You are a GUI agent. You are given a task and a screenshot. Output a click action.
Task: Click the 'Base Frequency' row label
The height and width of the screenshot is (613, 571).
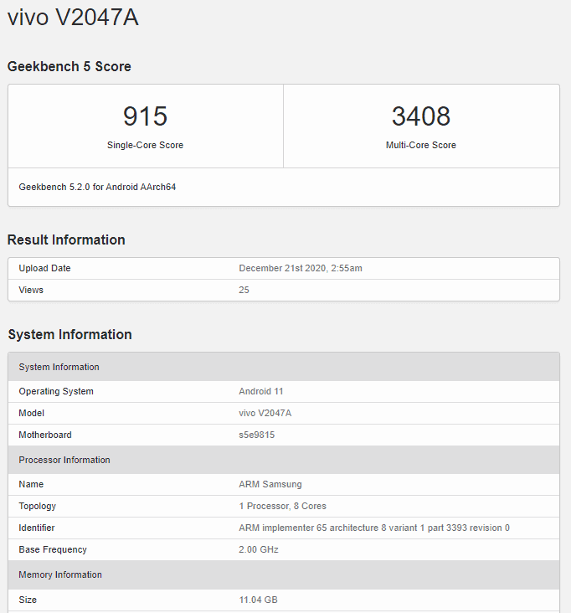pyautogui.click(x=53, y=549)
